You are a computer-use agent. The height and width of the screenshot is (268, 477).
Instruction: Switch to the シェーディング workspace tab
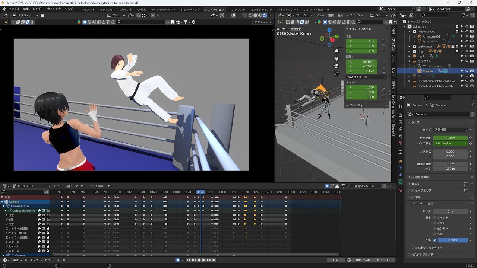click(190, 9)
